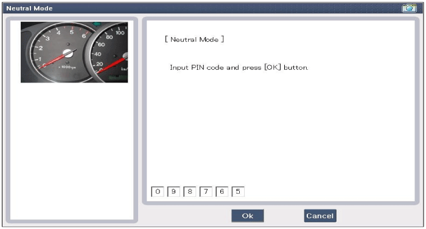Click the x1000rpm label on the tachometer

click(67, 67)
